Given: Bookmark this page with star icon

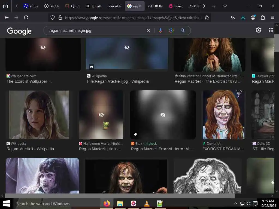Looking at the screenshot, I should (x=207, y=17).
